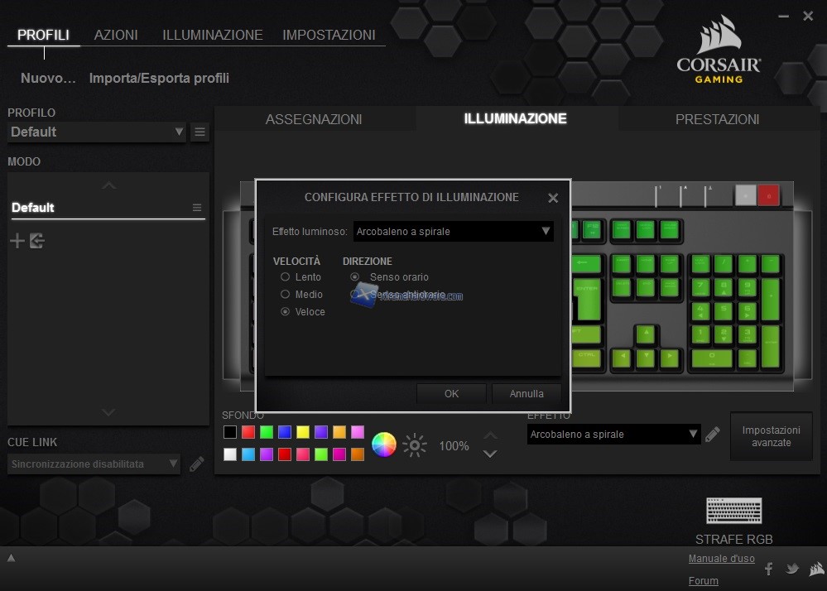Open the Corsair Twitter page icon
Image resolution: width=827 pixels, height=591 pixels.
tap(792, 569)
